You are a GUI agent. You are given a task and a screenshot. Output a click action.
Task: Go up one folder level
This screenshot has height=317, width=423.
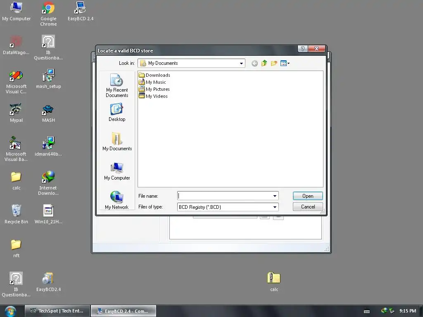(264, 63)
